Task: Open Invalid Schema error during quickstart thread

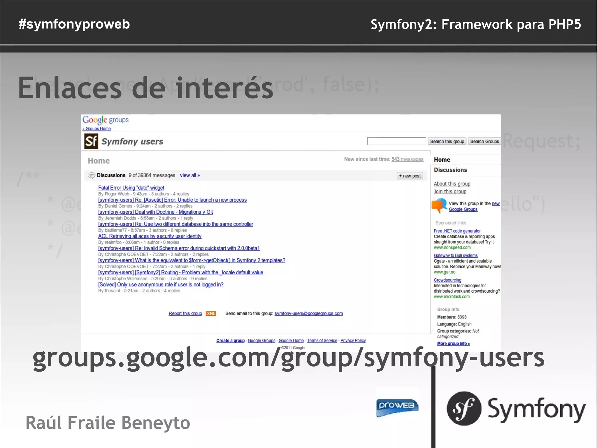Action: tap(179, 248)
